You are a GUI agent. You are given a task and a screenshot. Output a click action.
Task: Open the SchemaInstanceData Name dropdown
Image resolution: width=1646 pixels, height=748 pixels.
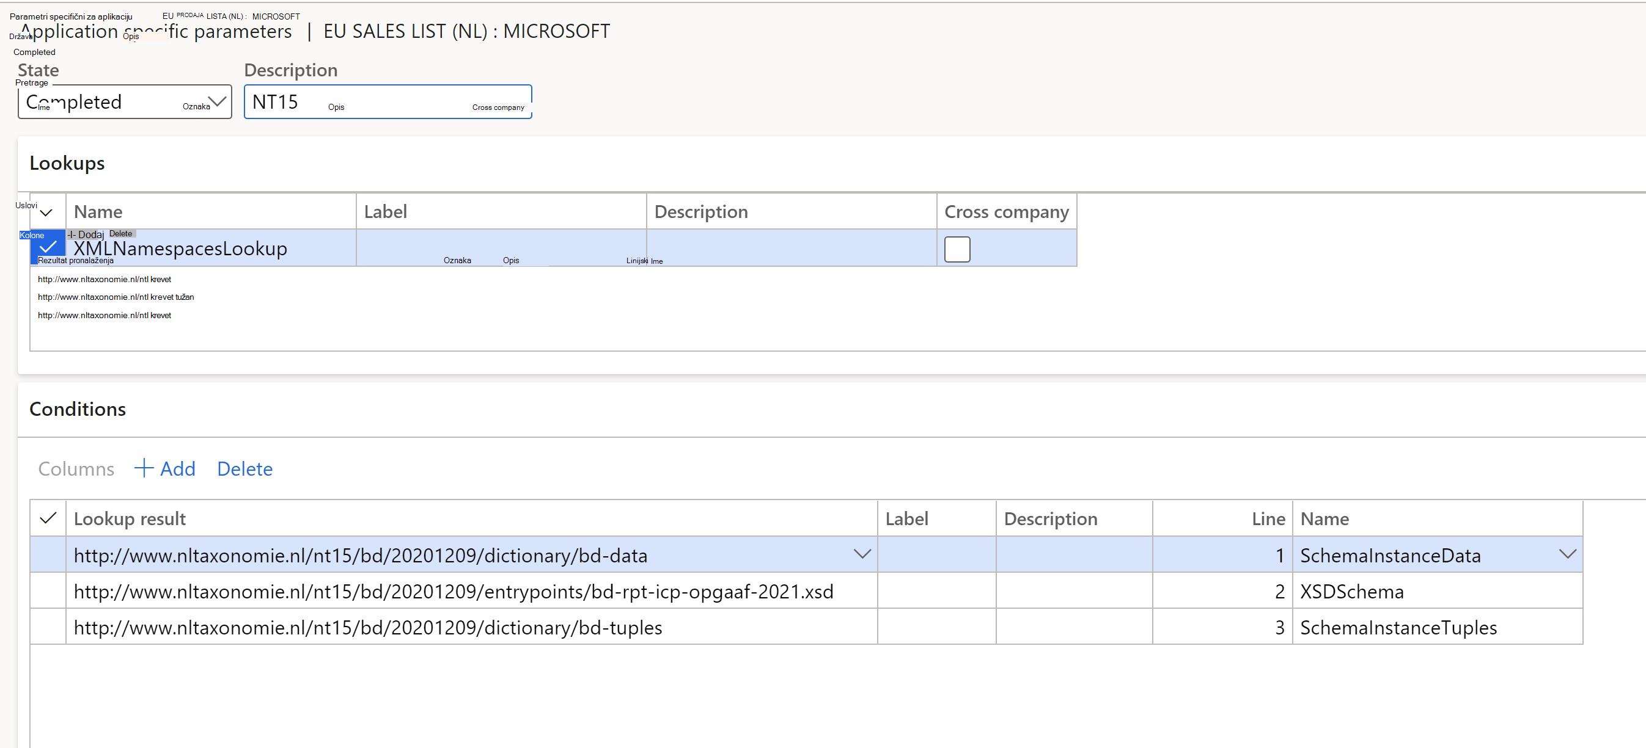(1567, 554)
